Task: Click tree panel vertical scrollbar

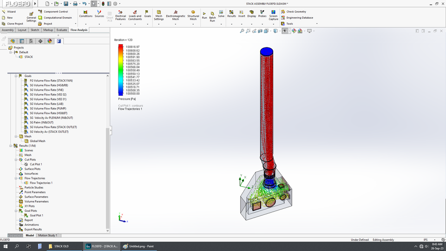Action: coord(107,178)
